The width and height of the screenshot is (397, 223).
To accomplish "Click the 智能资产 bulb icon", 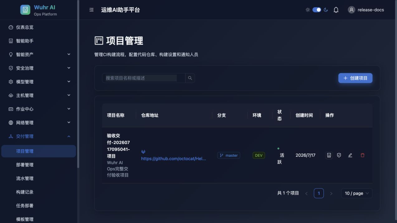I will point(11,54).
